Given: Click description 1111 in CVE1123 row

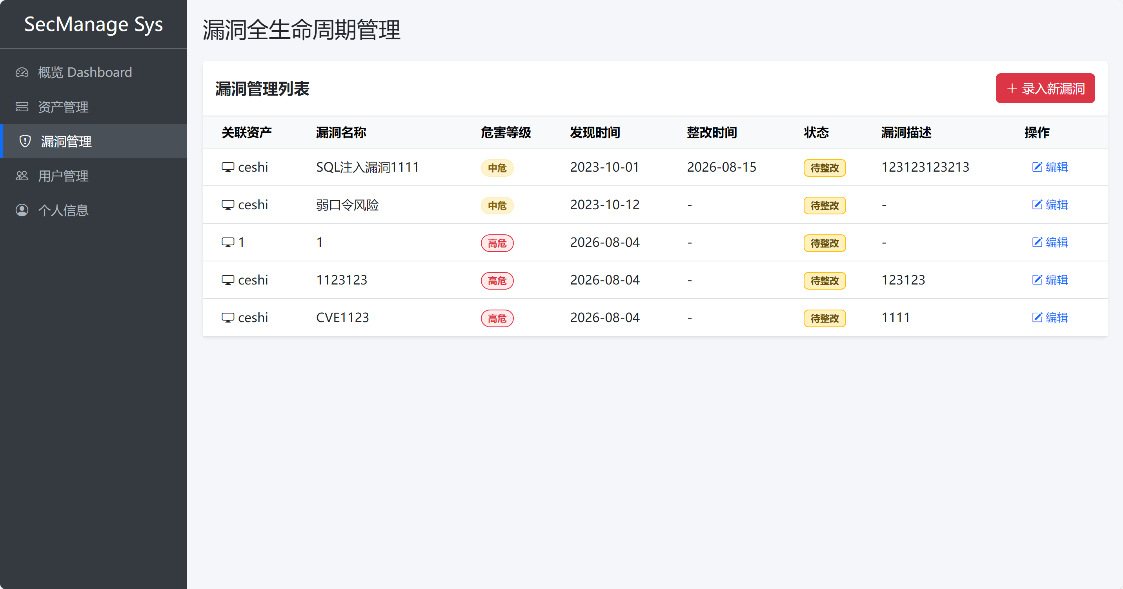Looking at the screenshot, I should coord(895,317).
